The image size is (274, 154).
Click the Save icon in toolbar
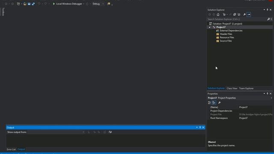[x=29, y=4]
